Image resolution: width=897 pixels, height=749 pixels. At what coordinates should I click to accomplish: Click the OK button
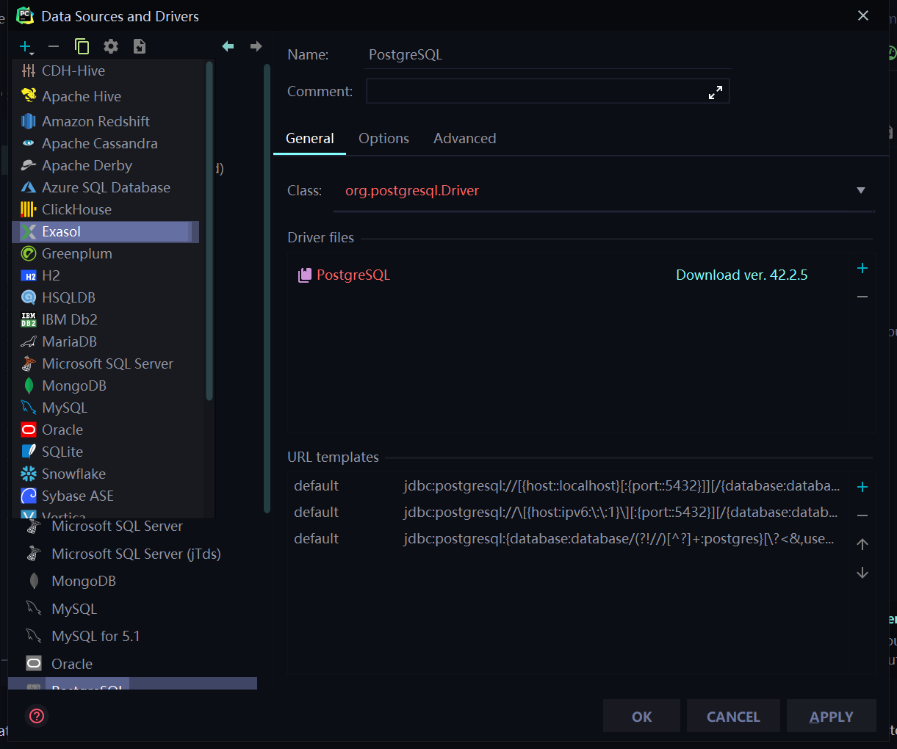[x=642, y=717]
